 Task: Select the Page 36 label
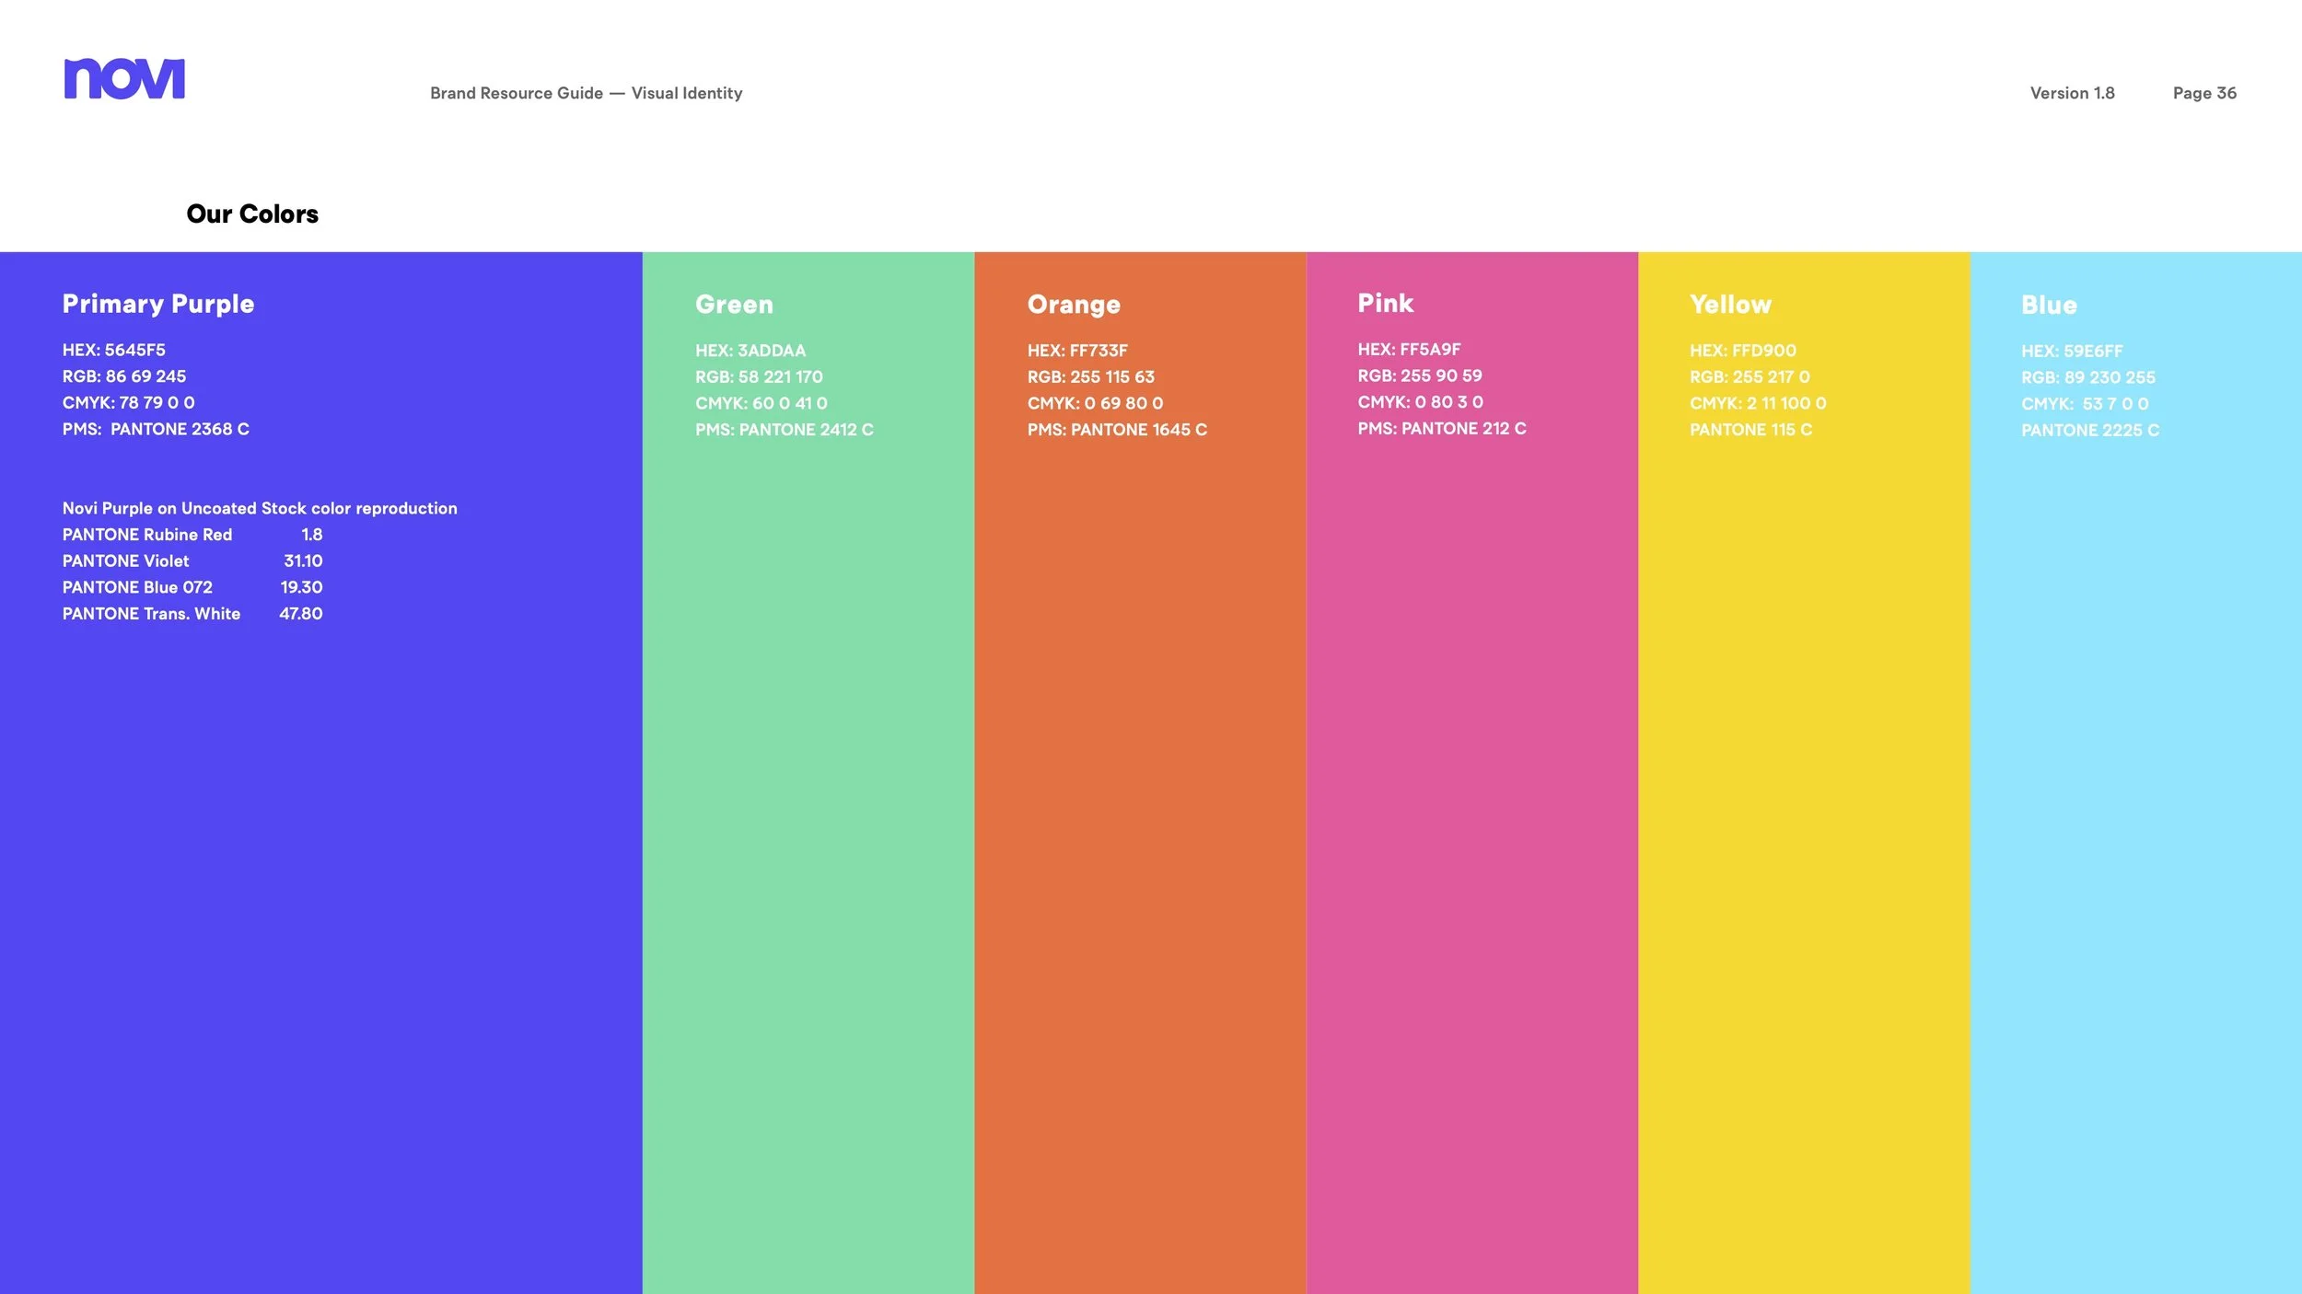pyautogui.click(x=2204, y=93)
